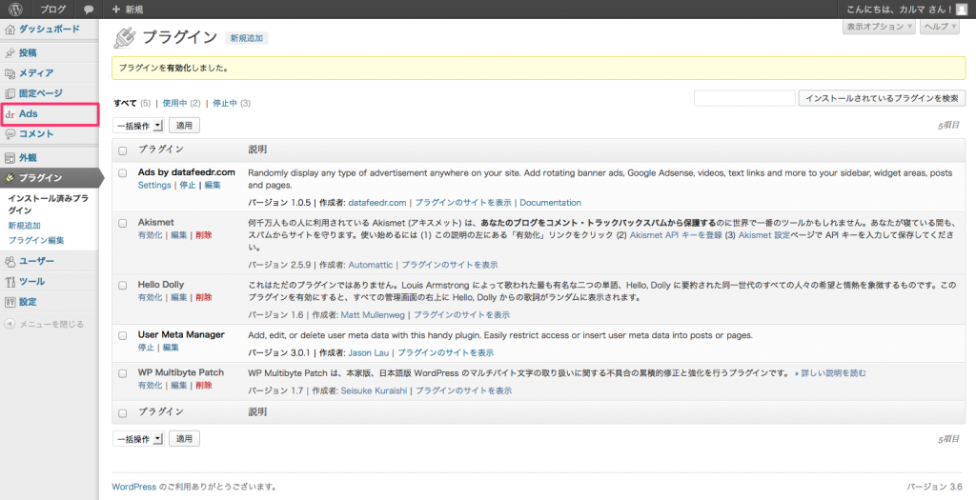The image size is (976, 500).
Task: Check the WP Multibyte Patch checkbox
Action: coord(123,373)
